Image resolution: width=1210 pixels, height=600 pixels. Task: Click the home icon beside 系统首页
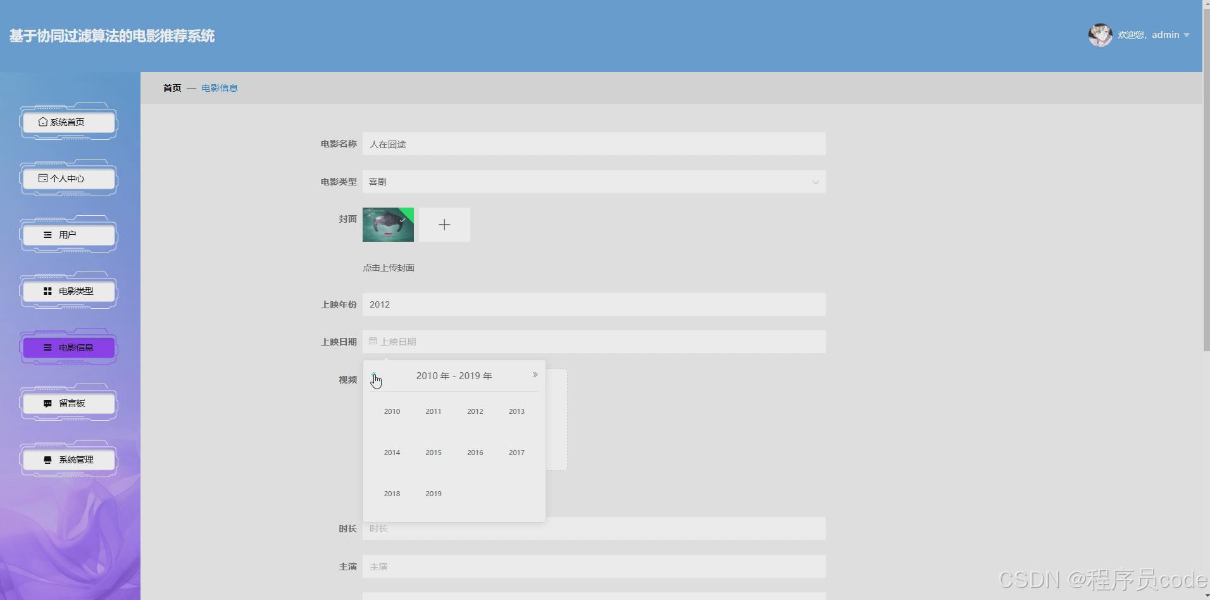(x=42, y=122)
